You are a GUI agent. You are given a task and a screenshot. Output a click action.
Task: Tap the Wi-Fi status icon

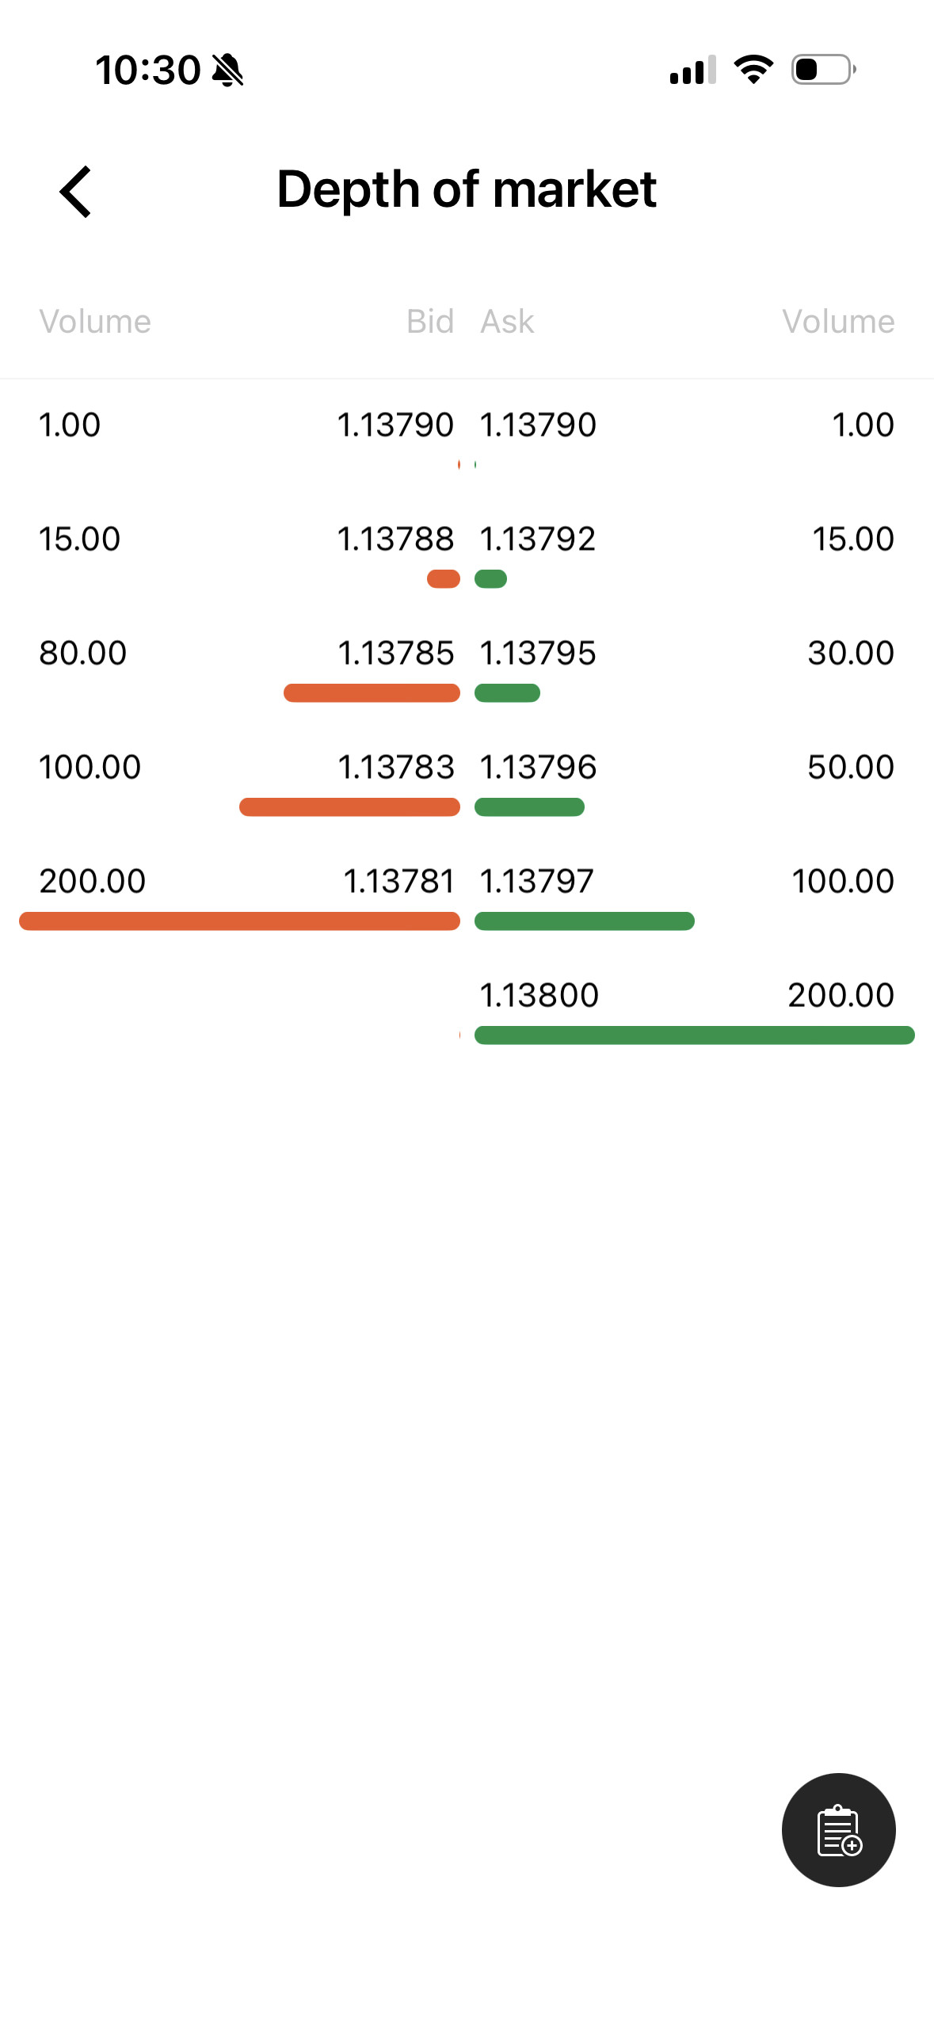[x=753, y=70]
